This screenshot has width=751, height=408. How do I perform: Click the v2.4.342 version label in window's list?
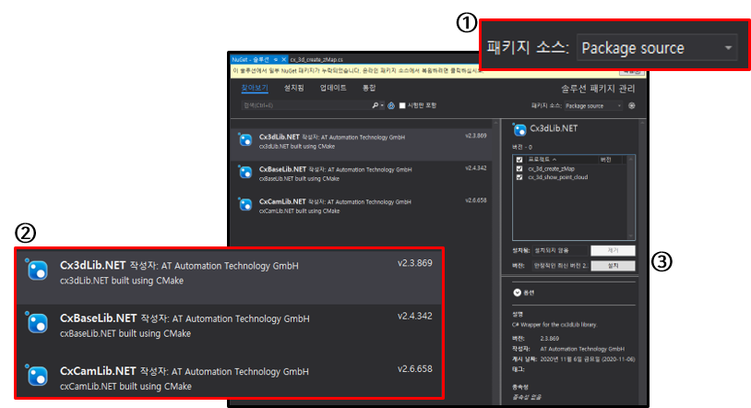(x=475, y=168)
